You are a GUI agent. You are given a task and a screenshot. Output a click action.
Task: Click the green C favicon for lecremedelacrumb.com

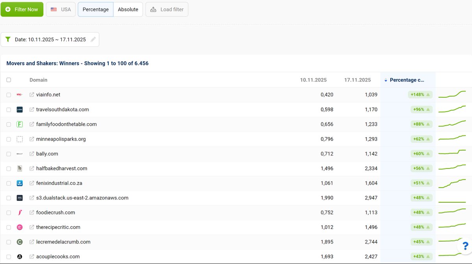(x=20, y=242)
